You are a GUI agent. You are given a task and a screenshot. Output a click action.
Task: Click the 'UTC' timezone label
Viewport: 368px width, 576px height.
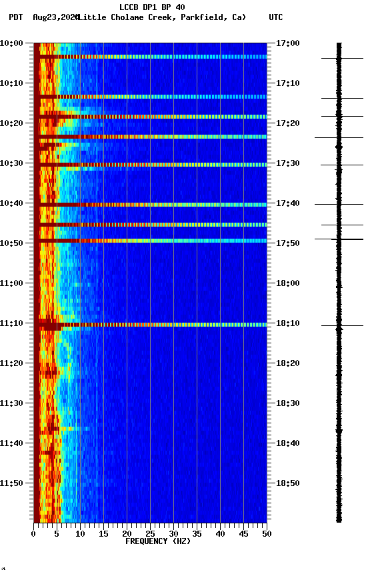(x=276, y=17)
